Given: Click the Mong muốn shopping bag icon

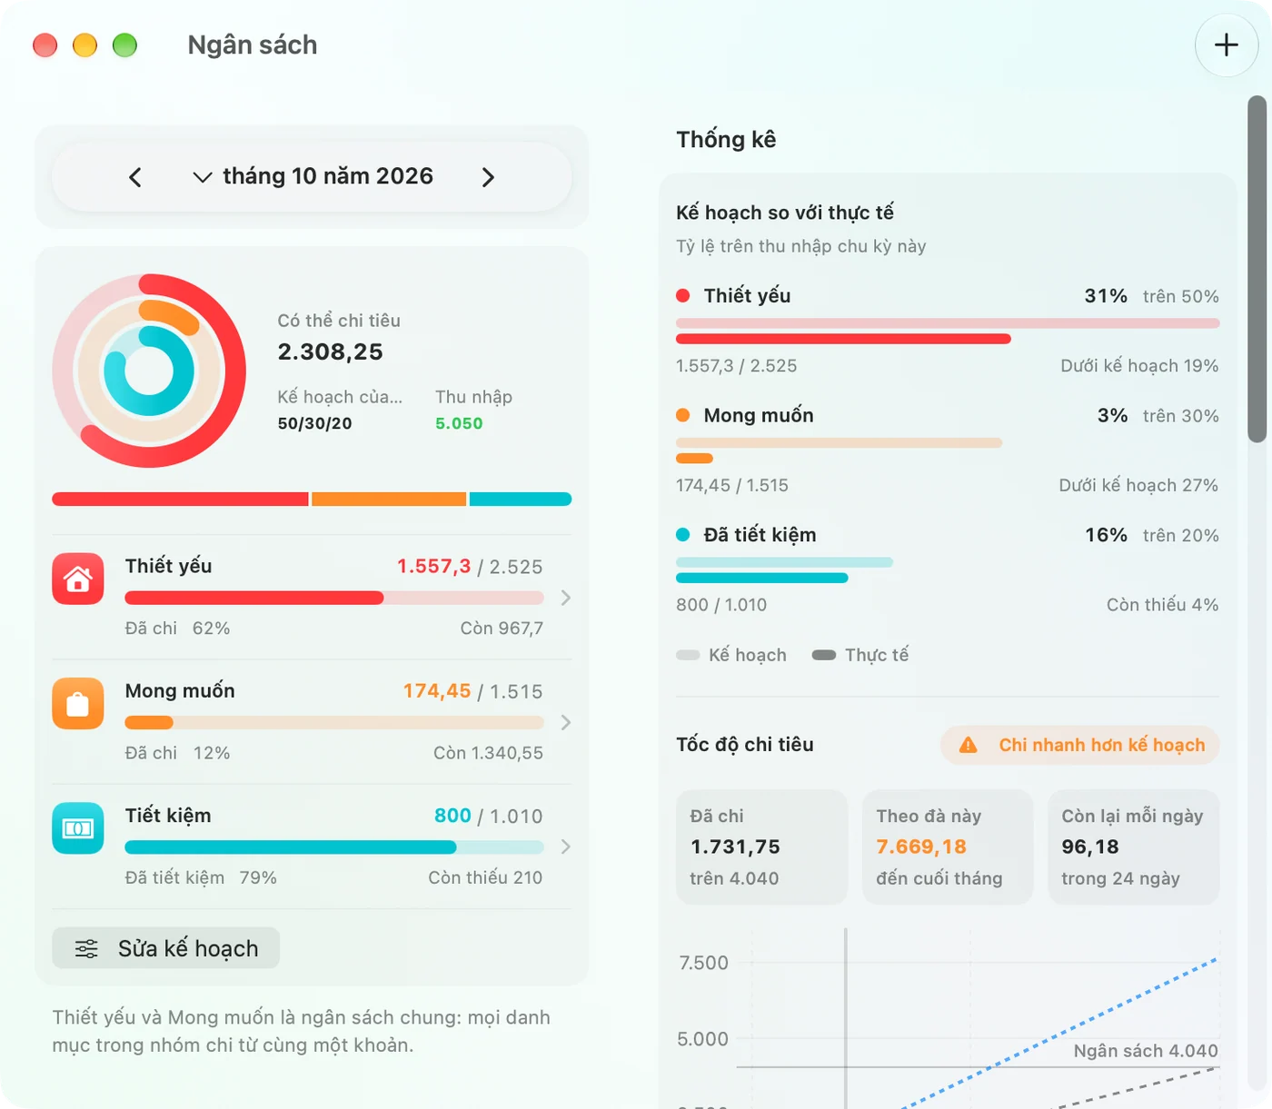Looking at the screenshot, I should click(78, 703).
